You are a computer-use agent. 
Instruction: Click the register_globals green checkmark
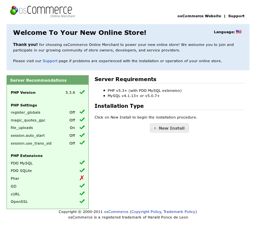82,112
